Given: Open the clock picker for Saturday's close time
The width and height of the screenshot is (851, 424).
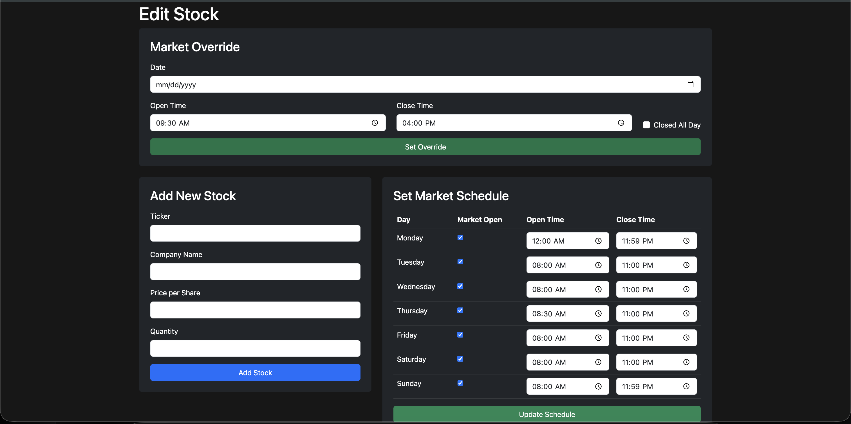Looking at the screenshot, I should [x=686, y=362].
